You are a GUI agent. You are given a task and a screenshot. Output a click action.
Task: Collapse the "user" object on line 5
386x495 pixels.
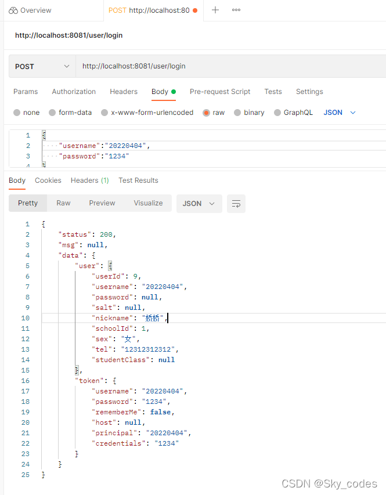pos(110,266)
